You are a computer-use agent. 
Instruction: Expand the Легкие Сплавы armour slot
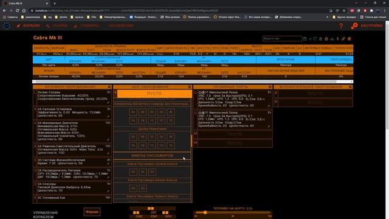[72, 97]
